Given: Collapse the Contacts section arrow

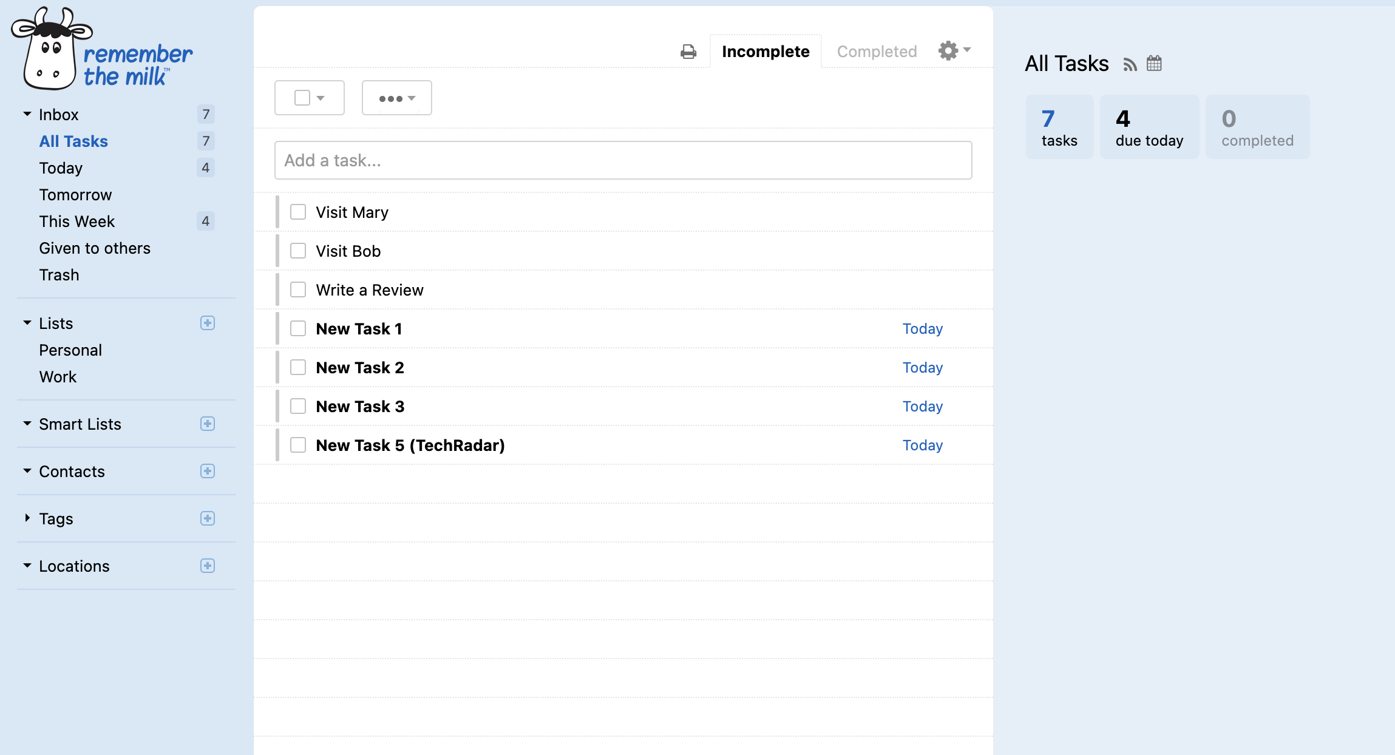Looking at the screenshot, I should tap(27, 471).
